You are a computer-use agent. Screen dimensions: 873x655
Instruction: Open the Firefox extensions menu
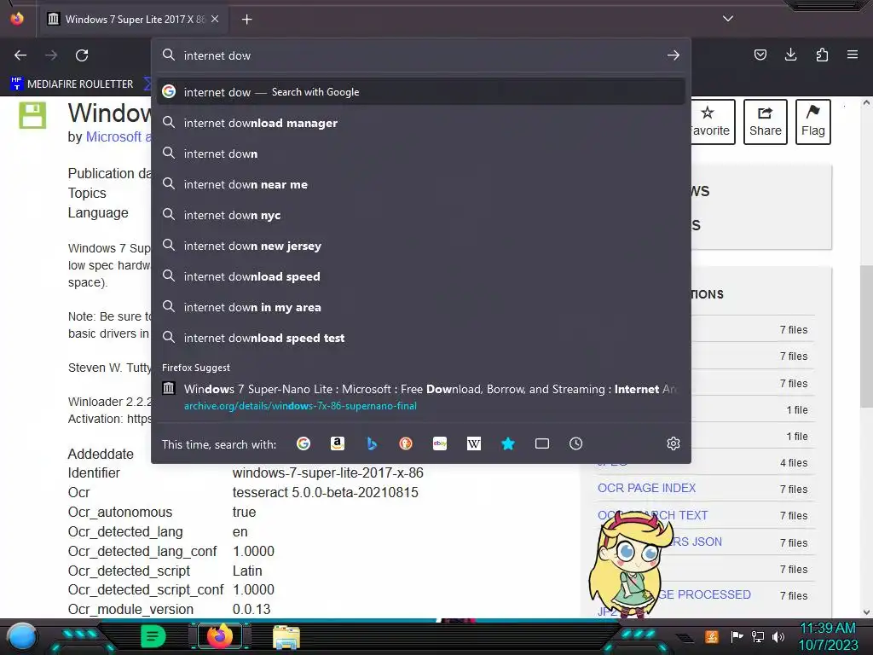point(822,55)
